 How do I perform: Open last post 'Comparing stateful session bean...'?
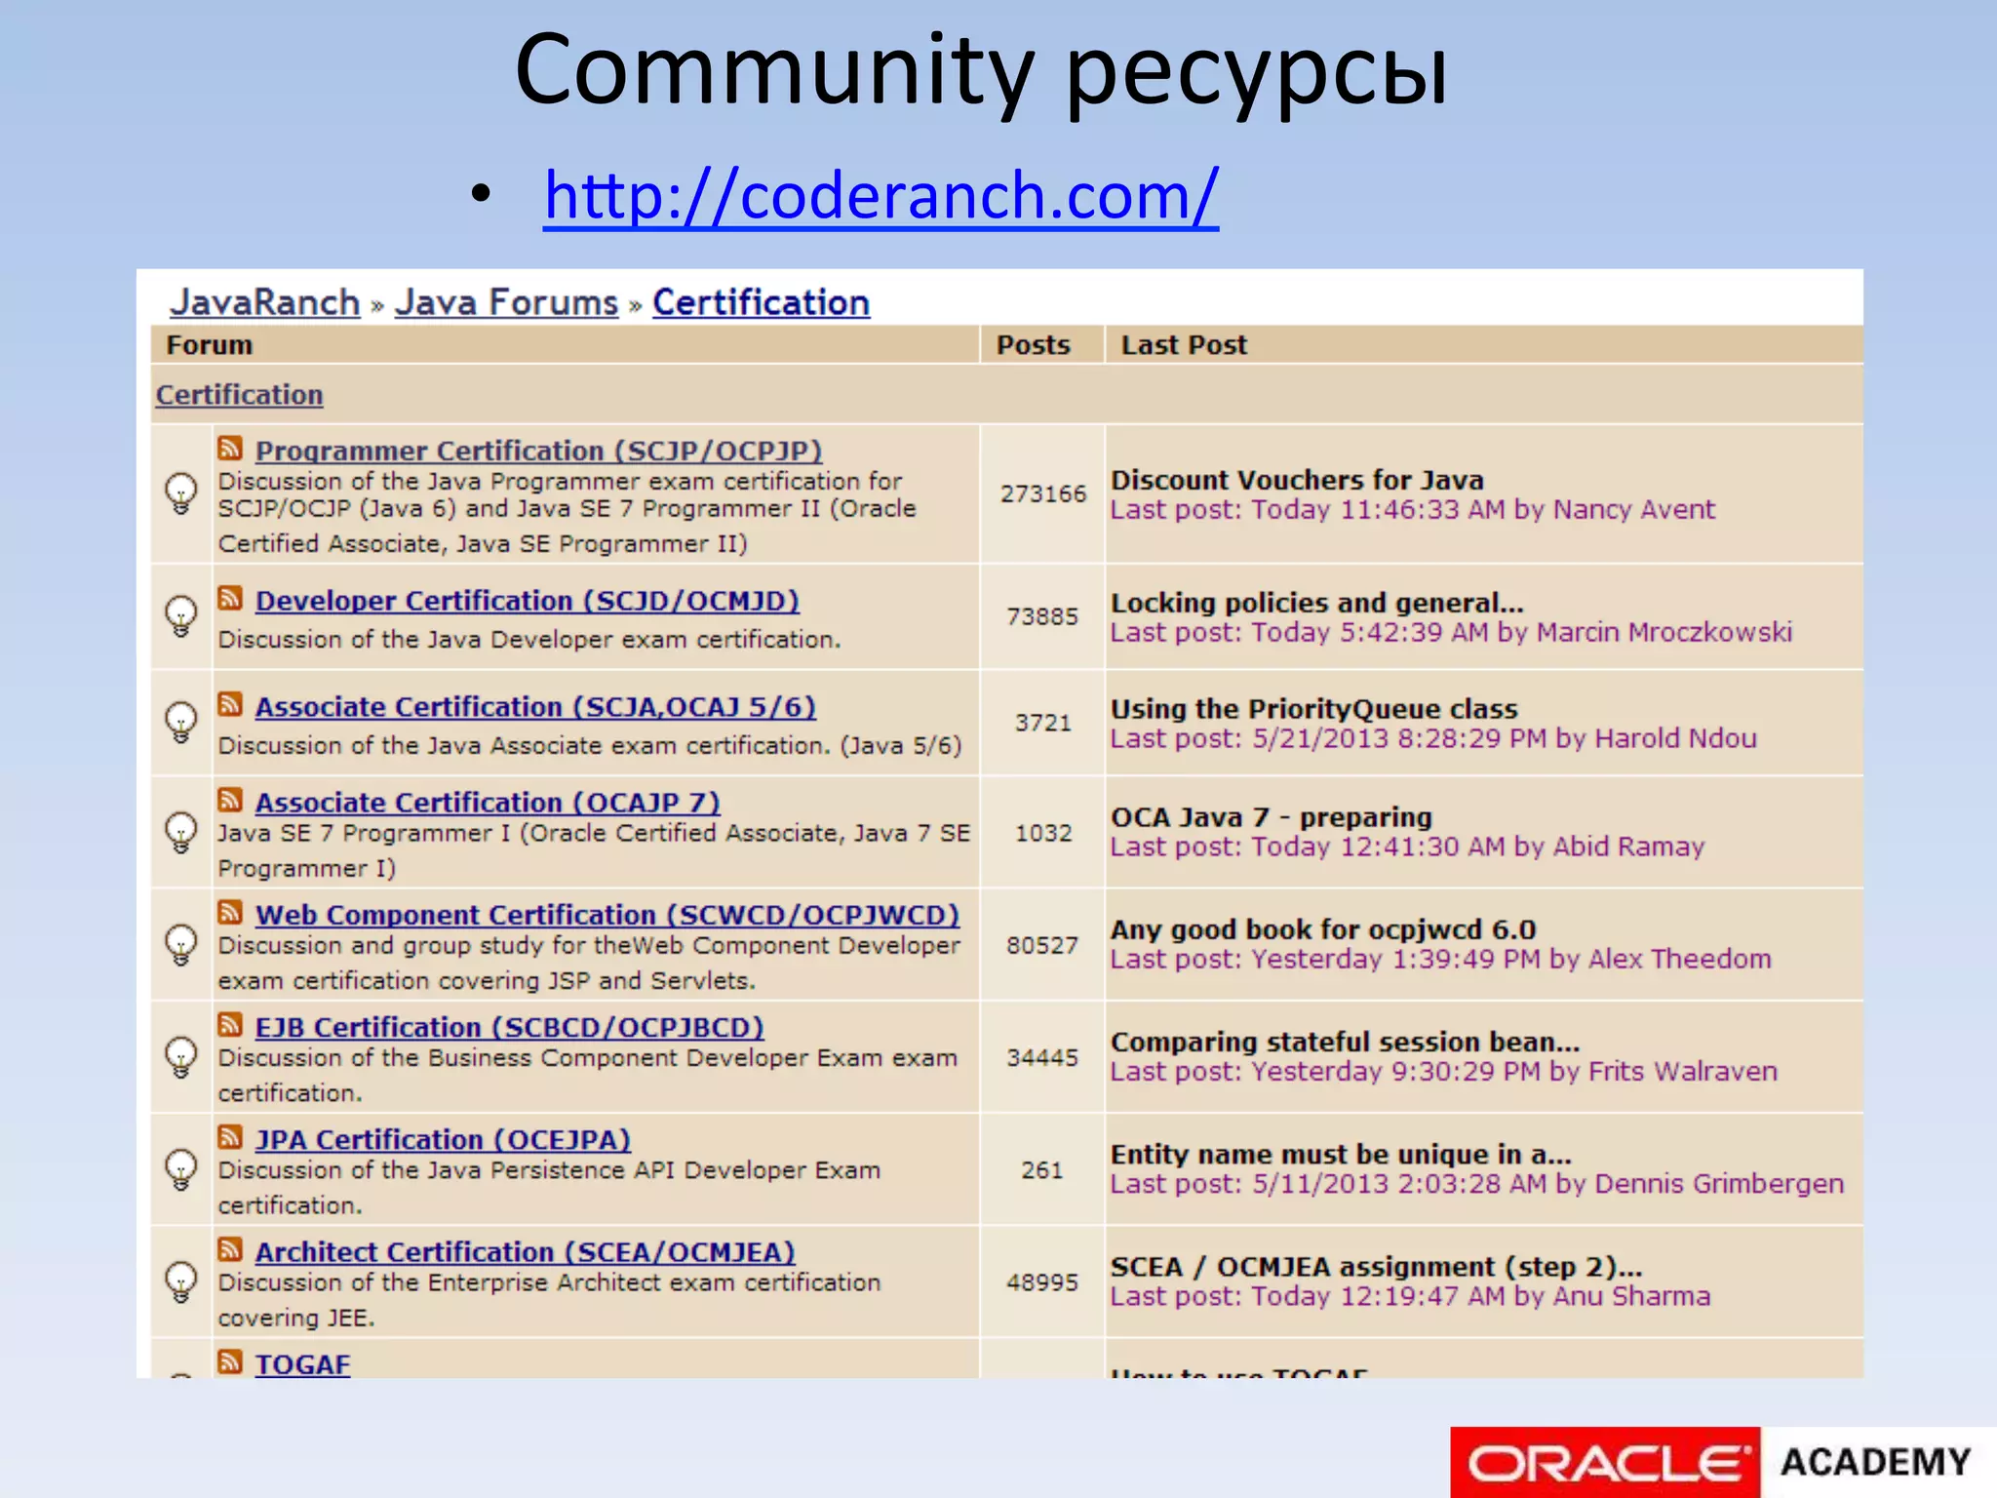[x=1346, y=1042]
